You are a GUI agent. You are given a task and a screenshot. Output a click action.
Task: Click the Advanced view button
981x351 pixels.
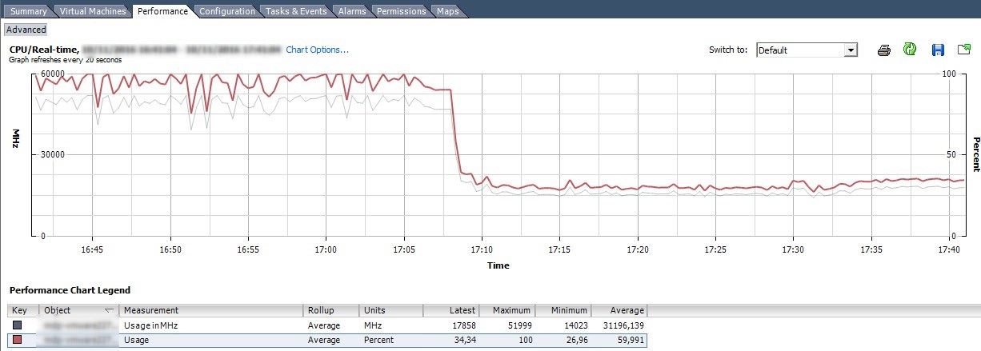click(x=26, y=30)
